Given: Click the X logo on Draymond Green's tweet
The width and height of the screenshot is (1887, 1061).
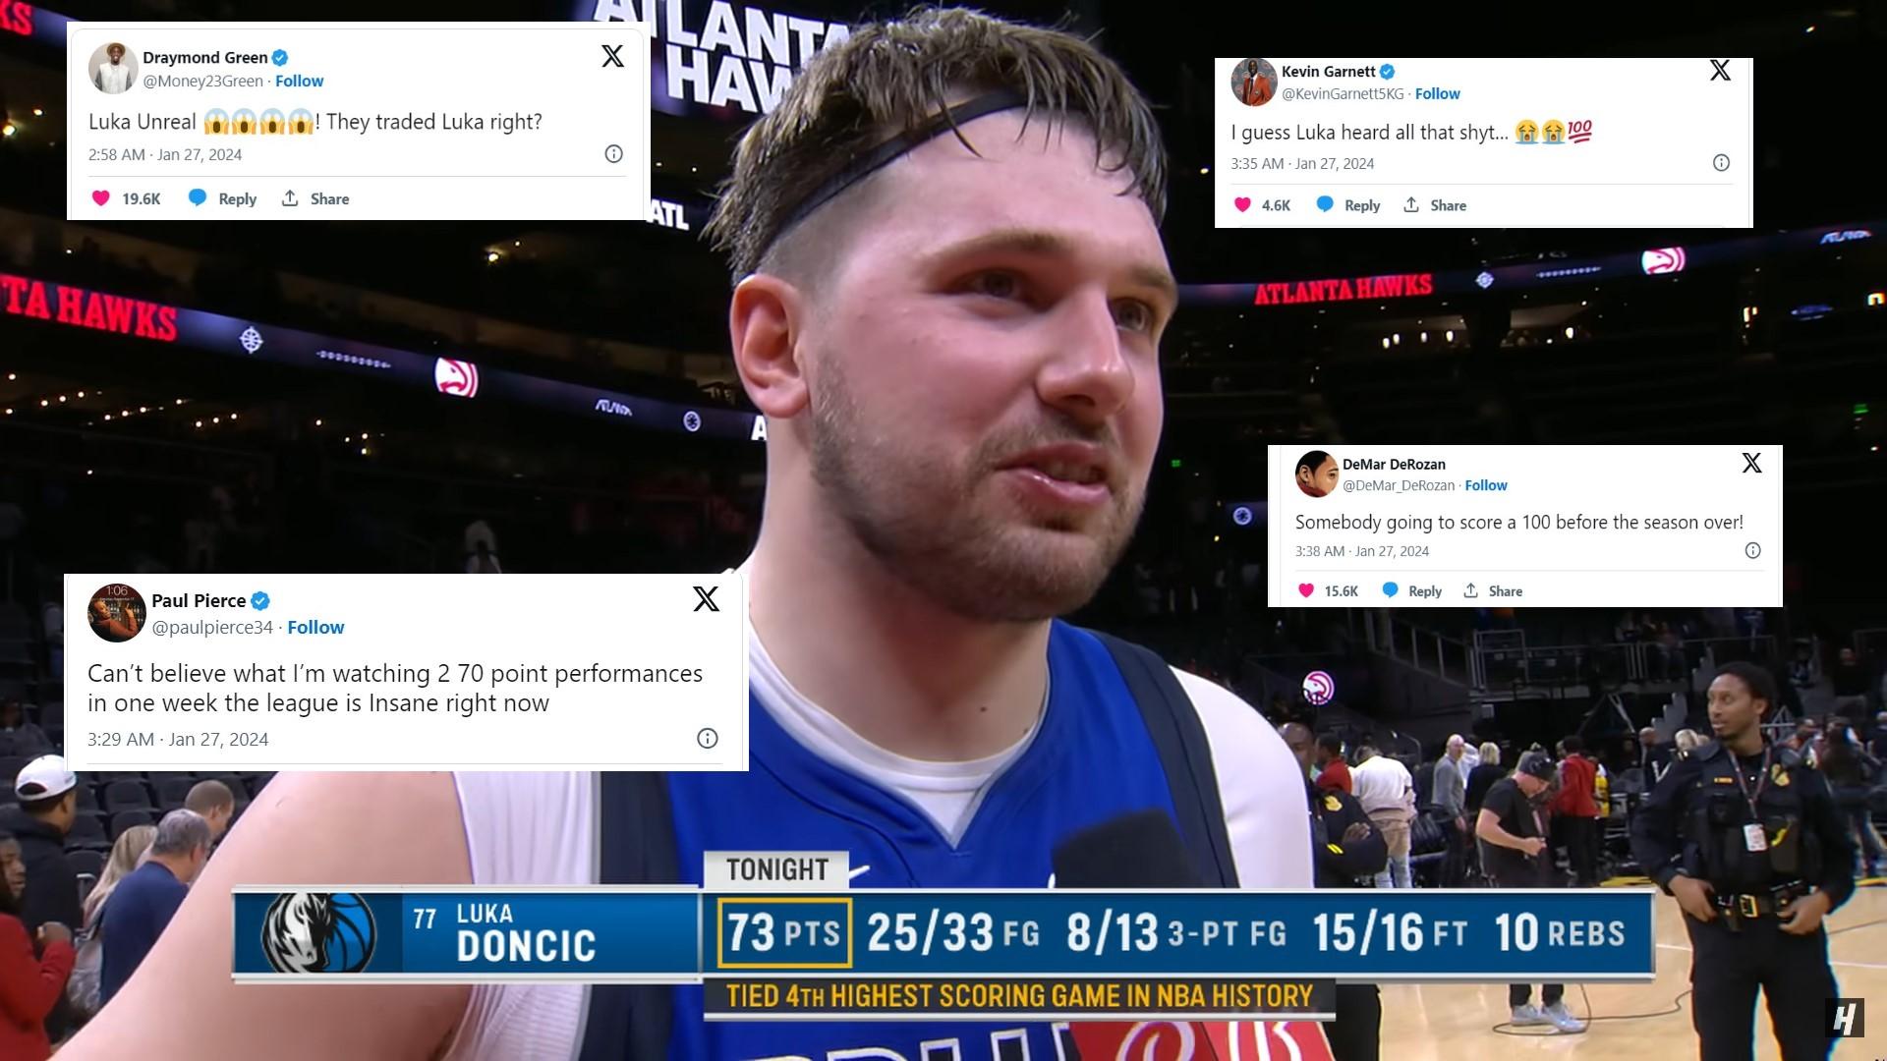Looking at the screenshot, I should (612, 56).
